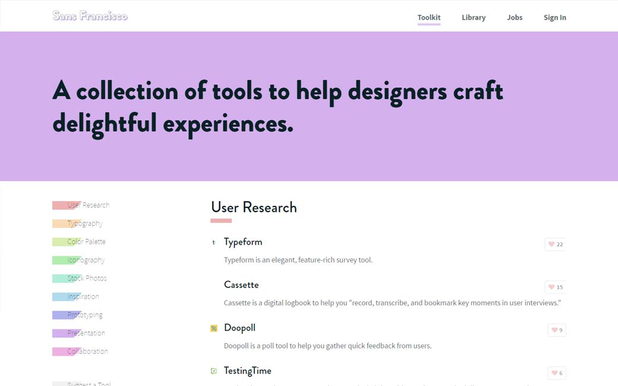
Task: Open the Toolkit nav tab
Action: pos(428,17)
